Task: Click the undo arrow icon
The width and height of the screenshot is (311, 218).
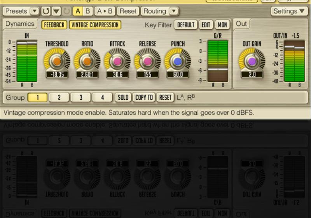Action: click(x=46, y=11)
